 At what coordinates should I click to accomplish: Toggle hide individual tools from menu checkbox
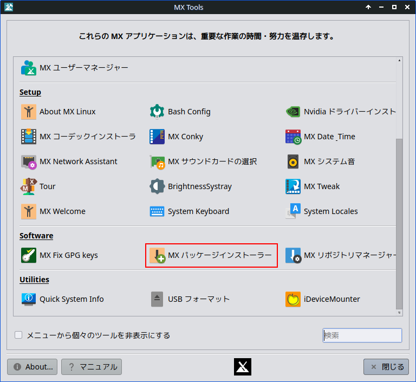[18, 335]
